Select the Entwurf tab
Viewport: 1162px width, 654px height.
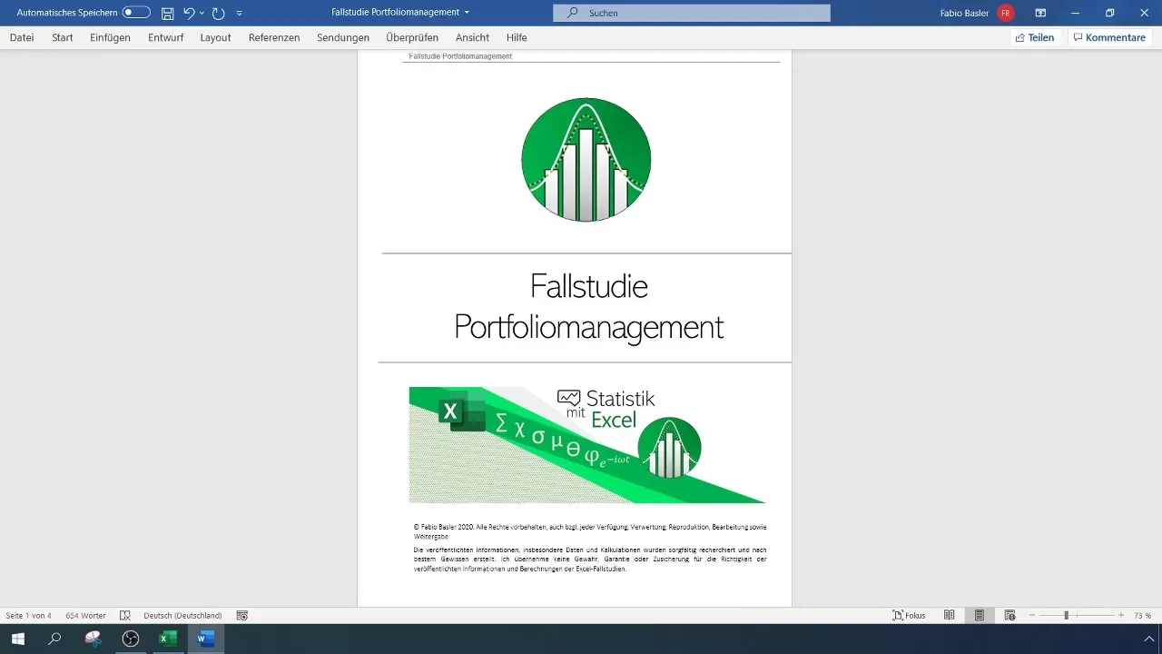point(166,37)
